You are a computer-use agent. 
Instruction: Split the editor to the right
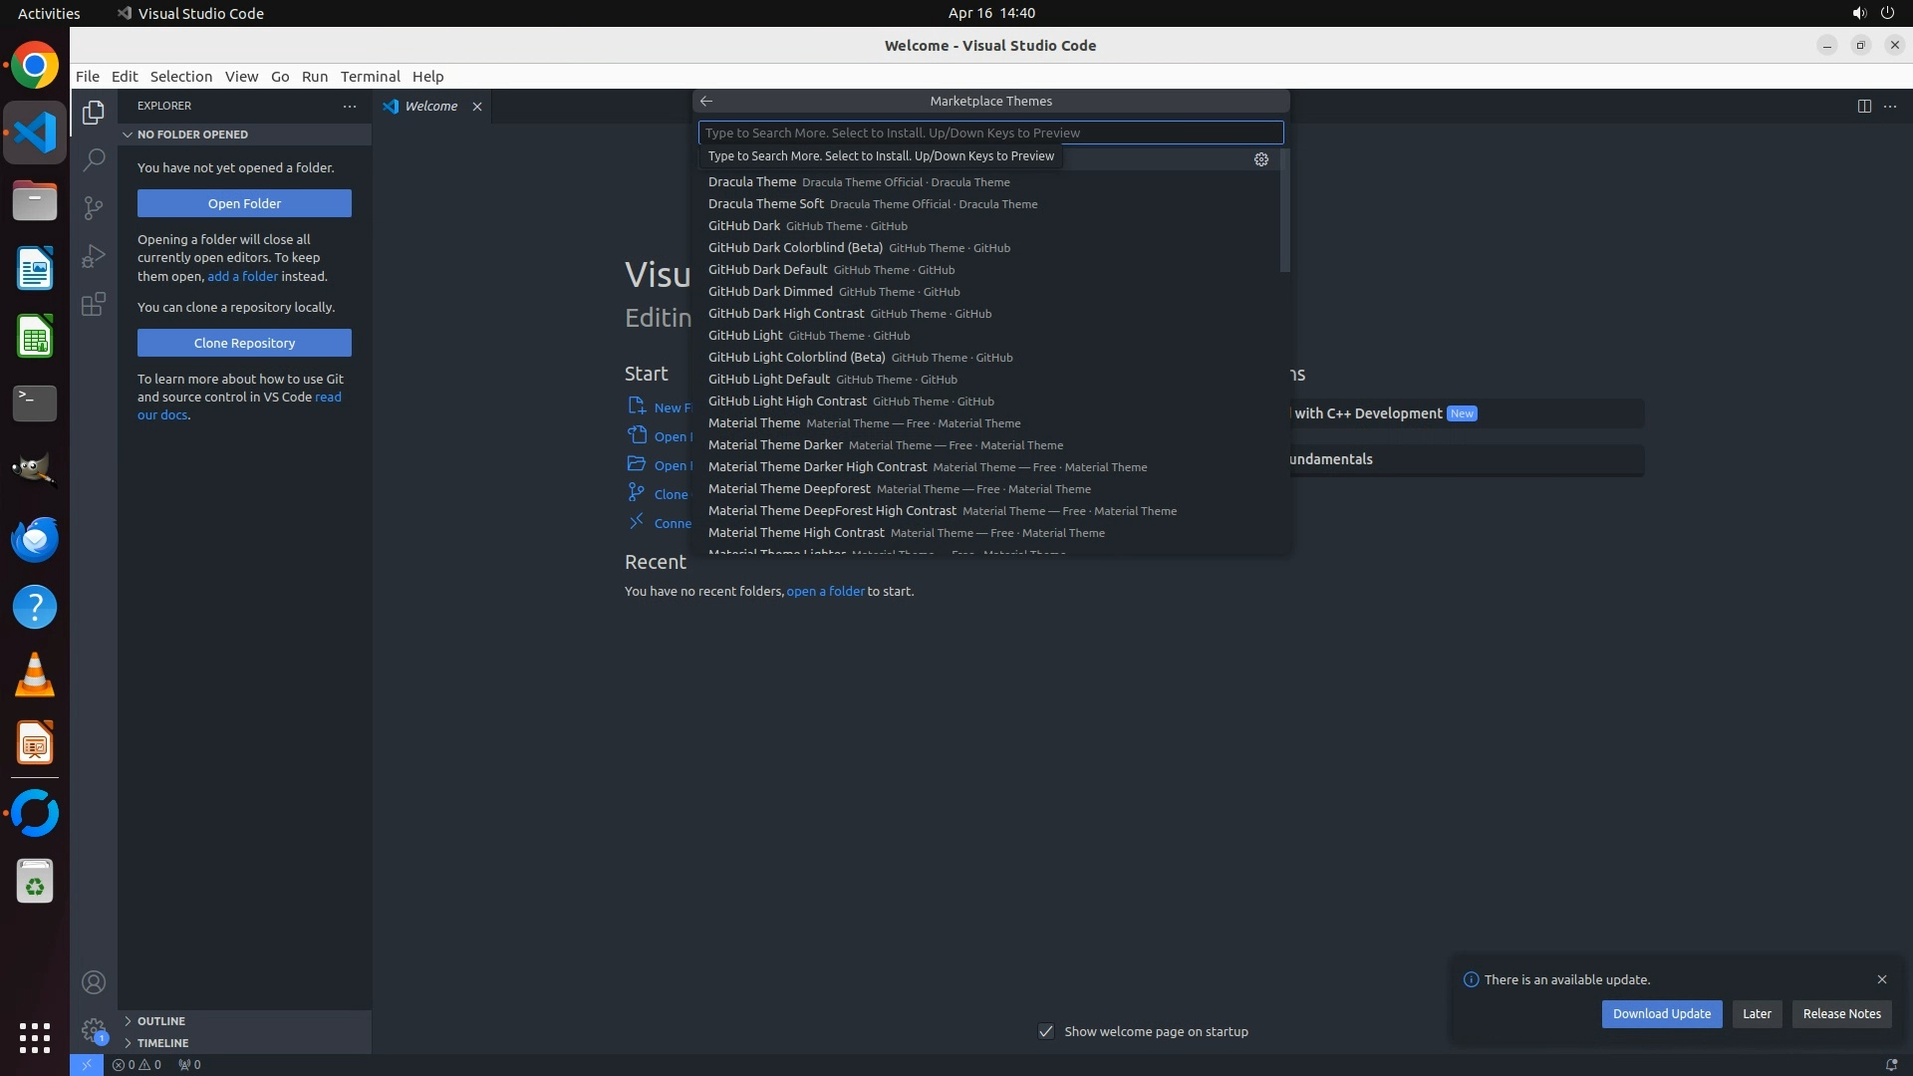1863,106
